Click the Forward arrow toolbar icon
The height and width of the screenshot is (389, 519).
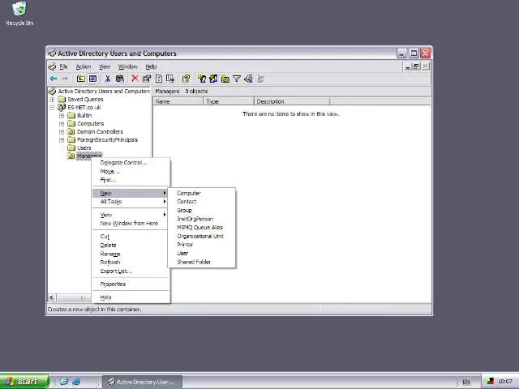[x=65, y=79]
